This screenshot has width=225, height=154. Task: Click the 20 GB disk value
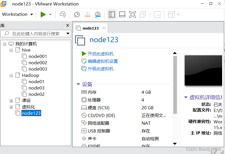[x=148, y=108]
